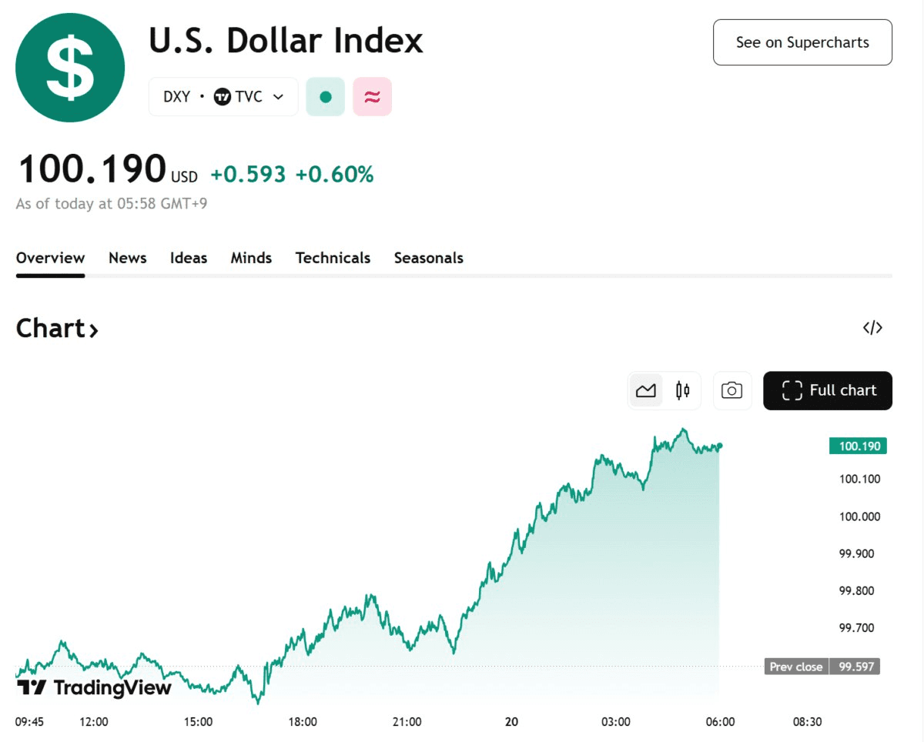Click the green market open status icon

pos(325,97)
